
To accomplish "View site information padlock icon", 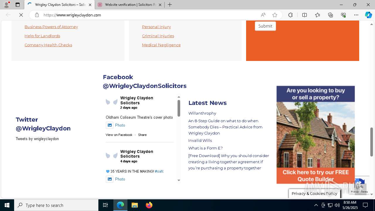I will coord(37,15).
